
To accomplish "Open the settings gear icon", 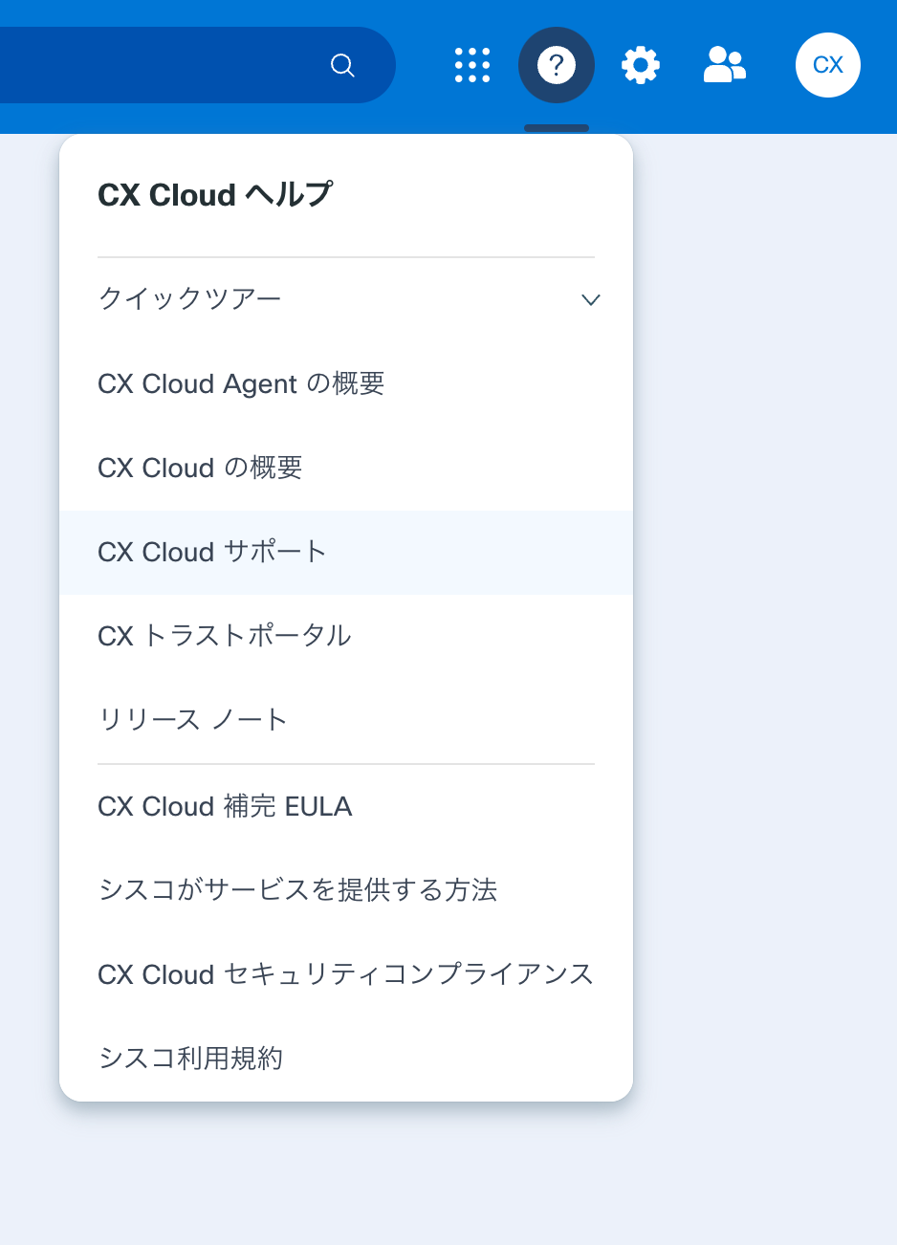I will click(640, 65).
